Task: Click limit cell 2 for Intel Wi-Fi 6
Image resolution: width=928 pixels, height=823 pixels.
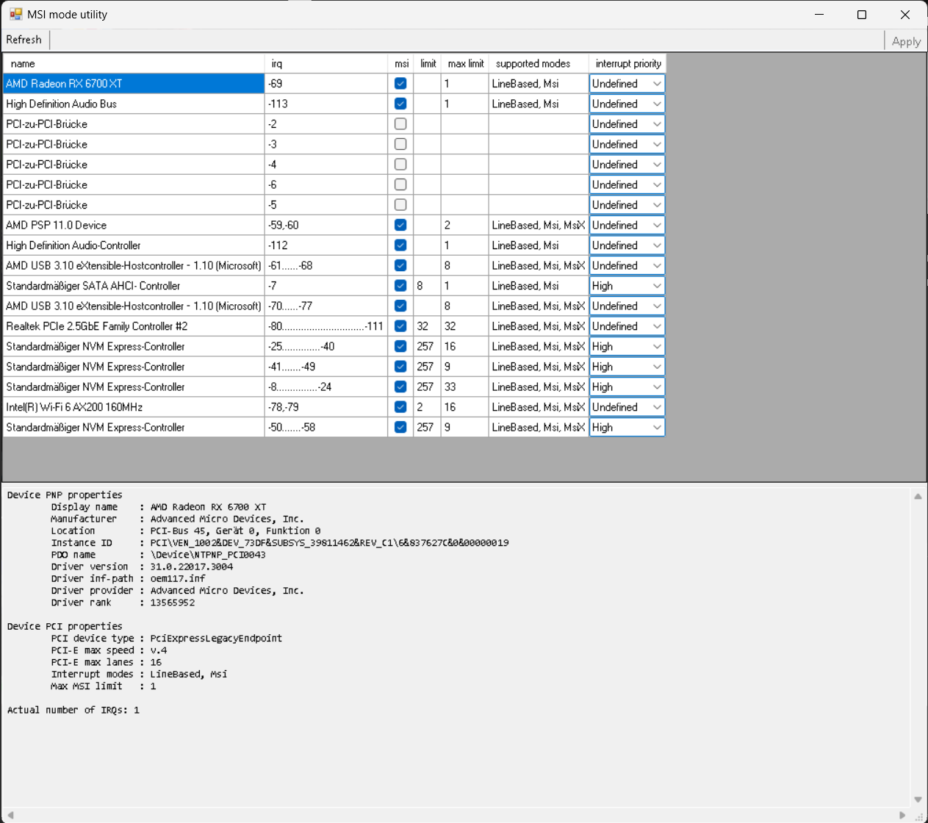Action: [427, 407]
